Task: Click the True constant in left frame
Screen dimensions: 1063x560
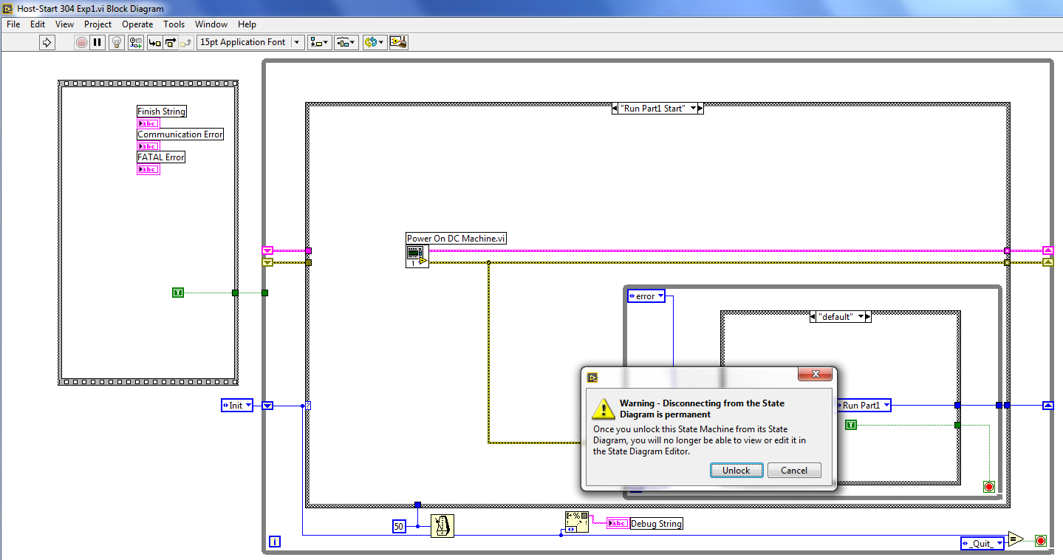Action: (x=177, y=293)
